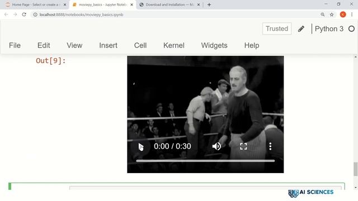Open video more options menu
Image resolution: width=358 pixels, height=201 pixels.
[x=270, y=146]
